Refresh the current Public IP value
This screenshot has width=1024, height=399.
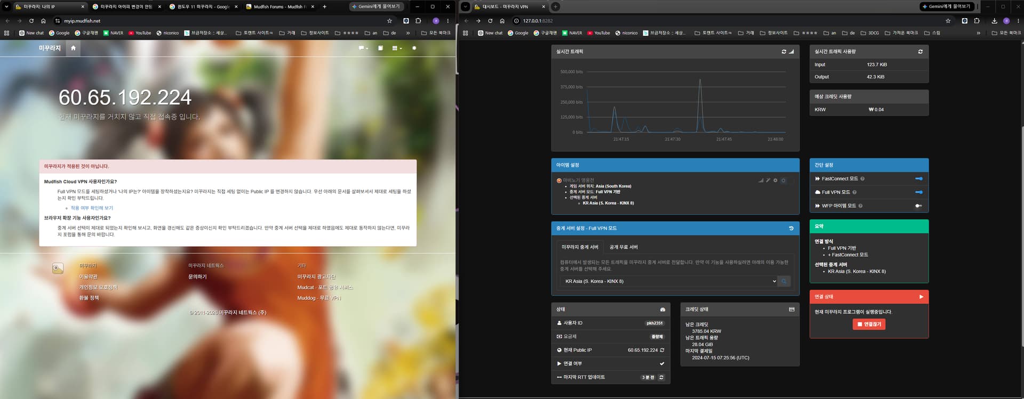(662, 350)
